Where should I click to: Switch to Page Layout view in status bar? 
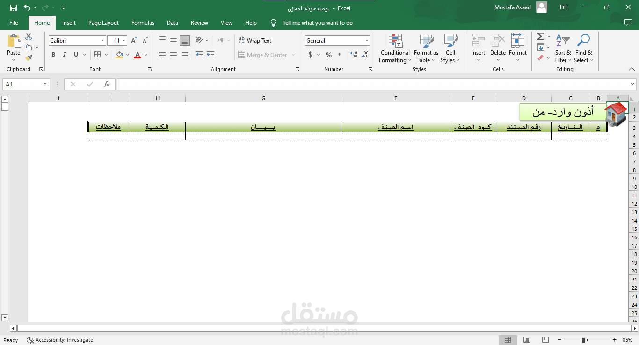(527, 340)
